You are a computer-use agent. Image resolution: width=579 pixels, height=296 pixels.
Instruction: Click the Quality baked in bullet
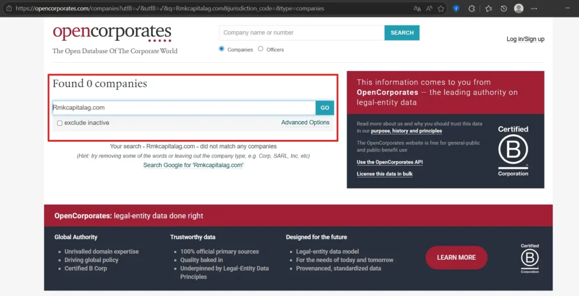(201, 260)
